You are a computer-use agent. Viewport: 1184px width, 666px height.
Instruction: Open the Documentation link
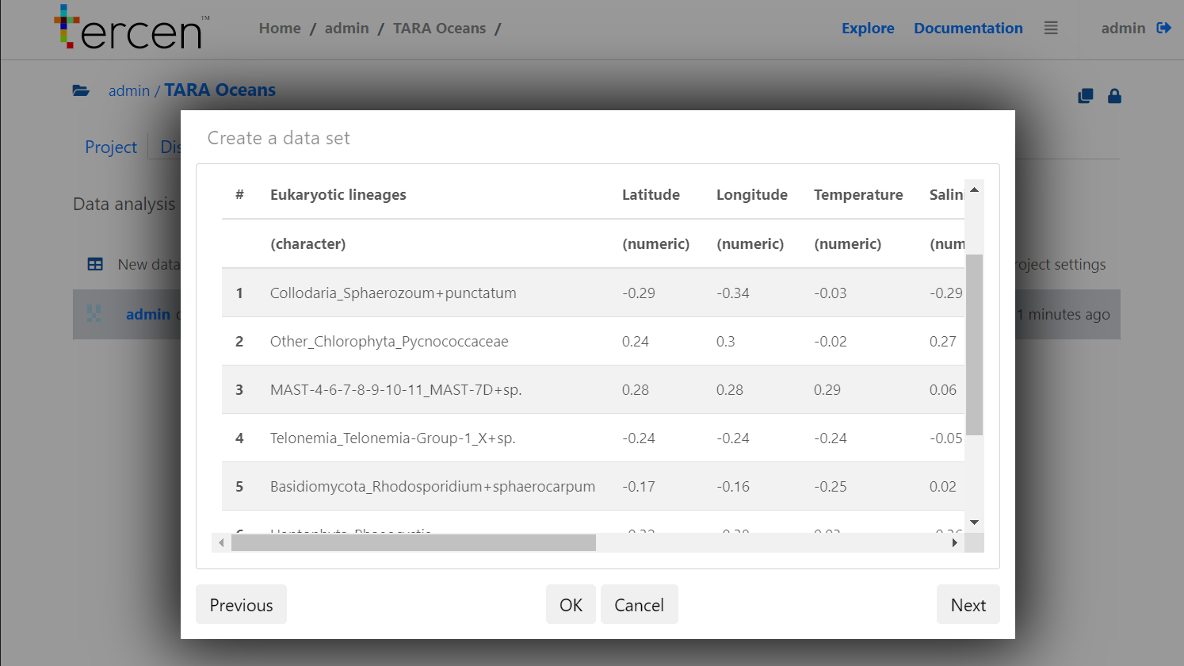(968, 29)
